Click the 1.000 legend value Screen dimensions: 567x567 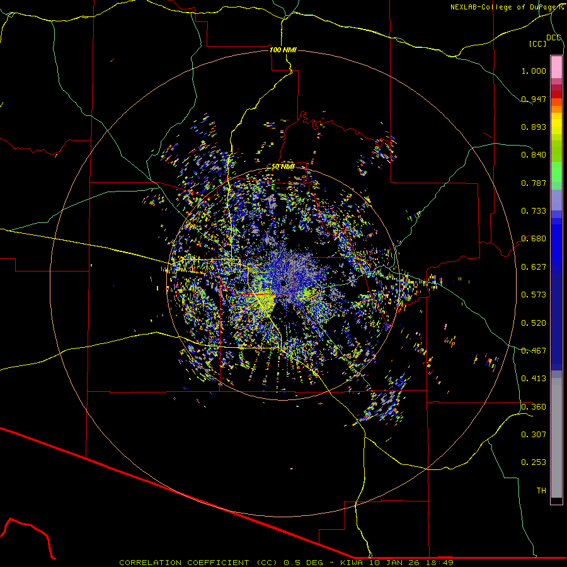(x=534, y=71)
